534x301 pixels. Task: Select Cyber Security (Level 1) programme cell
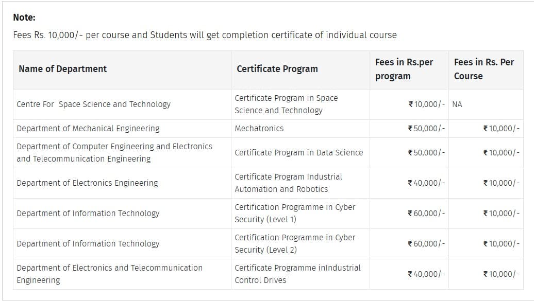[295, 213]
